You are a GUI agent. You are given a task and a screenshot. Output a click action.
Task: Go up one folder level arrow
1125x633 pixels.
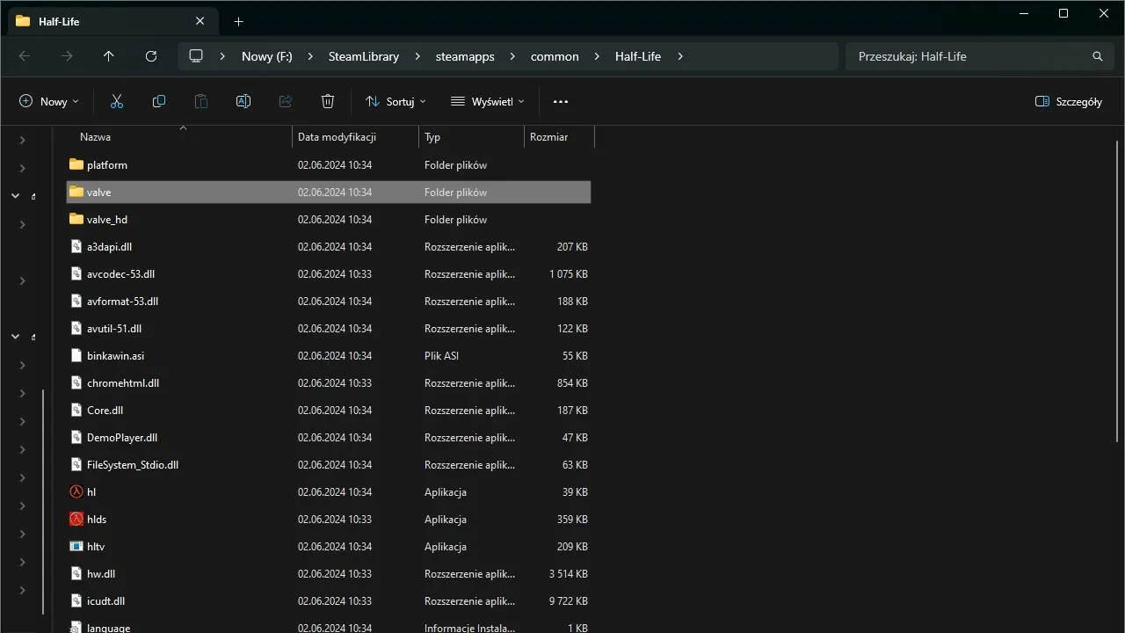[x=109, y=56]
